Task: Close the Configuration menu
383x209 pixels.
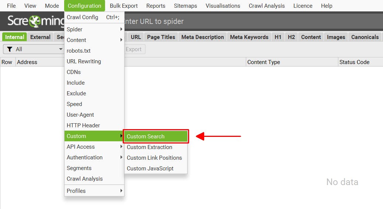Action: [84, 6]
